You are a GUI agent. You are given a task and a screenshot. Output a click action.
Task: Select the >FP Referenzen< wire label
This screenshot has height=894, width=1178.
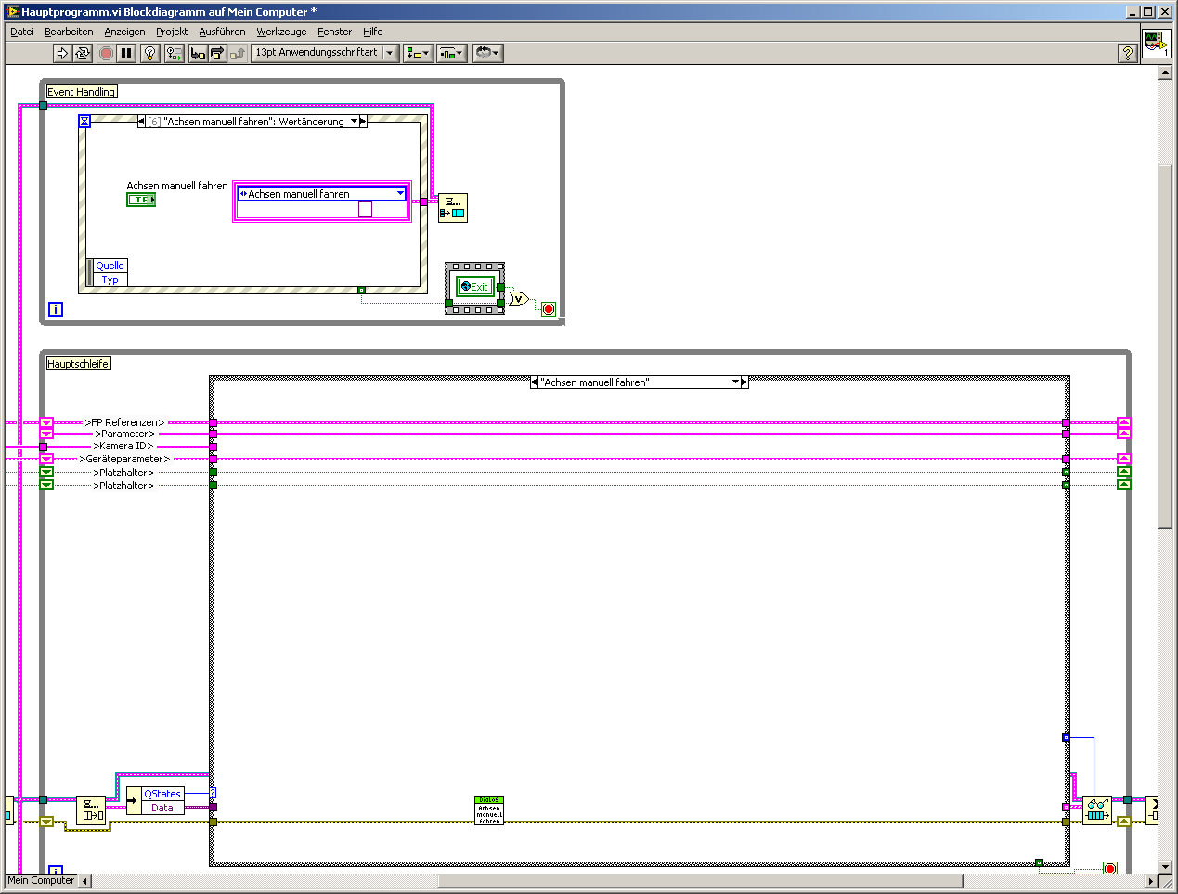[x=124, y=422]
